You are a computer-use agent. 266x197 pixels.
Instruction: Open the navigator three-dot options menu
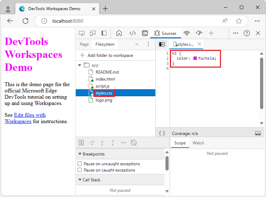tap(148, 44)
